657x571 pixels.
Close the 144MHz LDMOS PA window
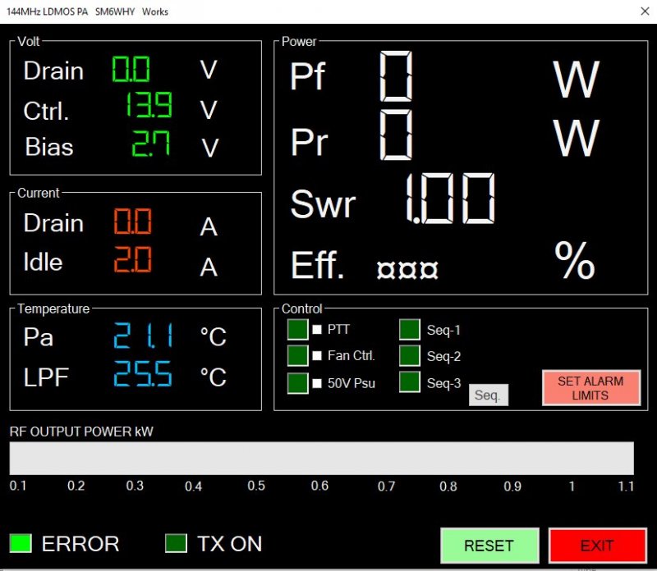645,11
